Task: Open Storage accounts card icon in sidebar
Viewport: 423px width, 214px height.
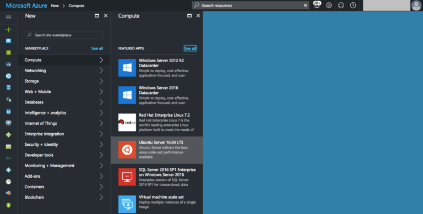Action: click(8, 147)
